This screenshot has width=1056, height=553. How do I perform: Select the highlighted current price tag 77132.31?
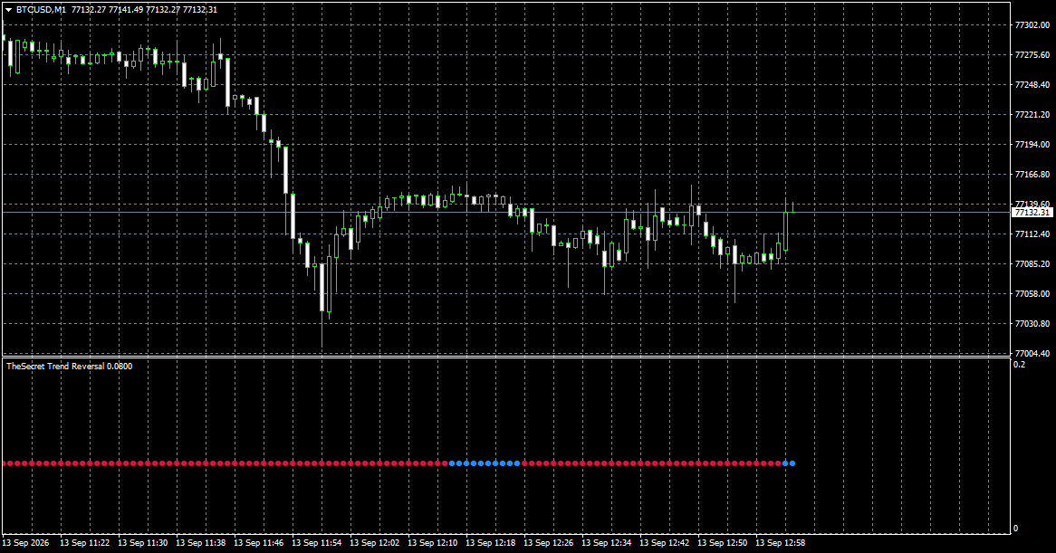pyautogui.click(x=1032, y=213)
